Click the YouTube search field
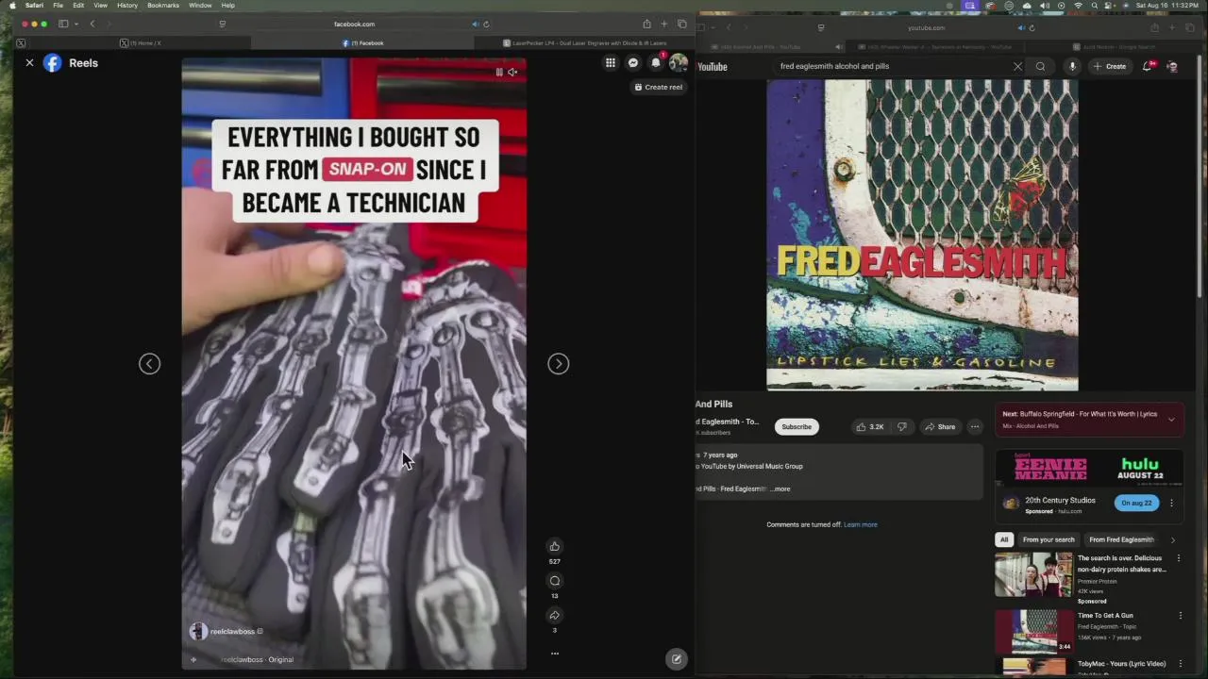This screenshot has width=1208, height=679. [892, 67]
